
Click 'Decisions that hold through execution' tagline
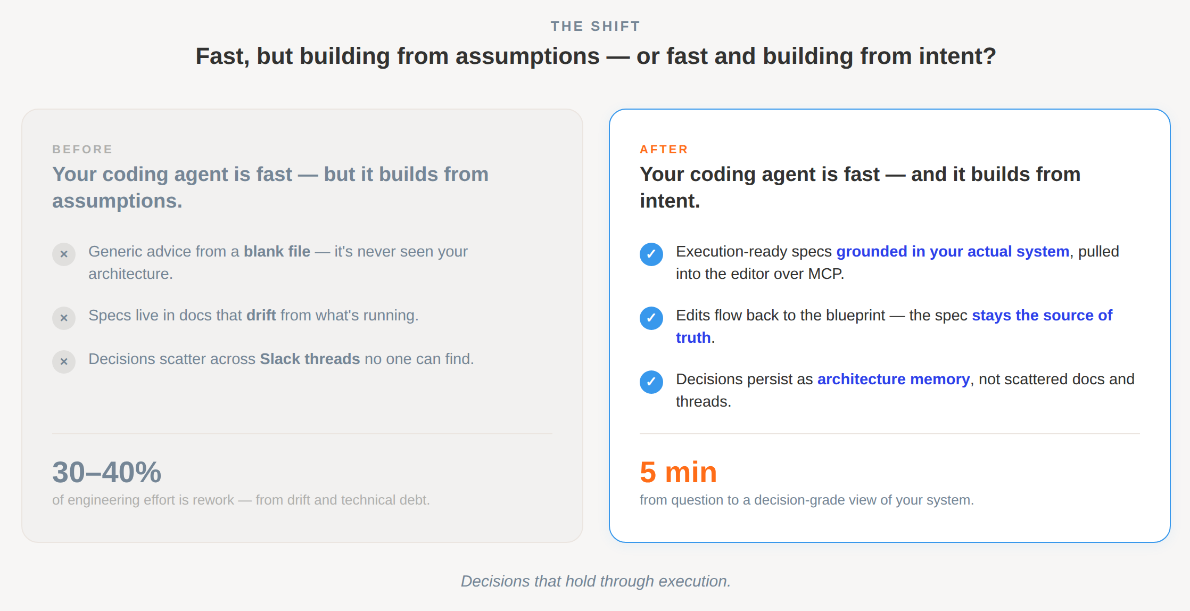click(x=596, y=581)
